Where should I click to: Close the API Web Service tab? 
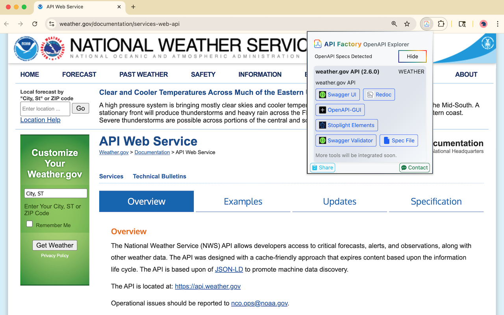119,7
